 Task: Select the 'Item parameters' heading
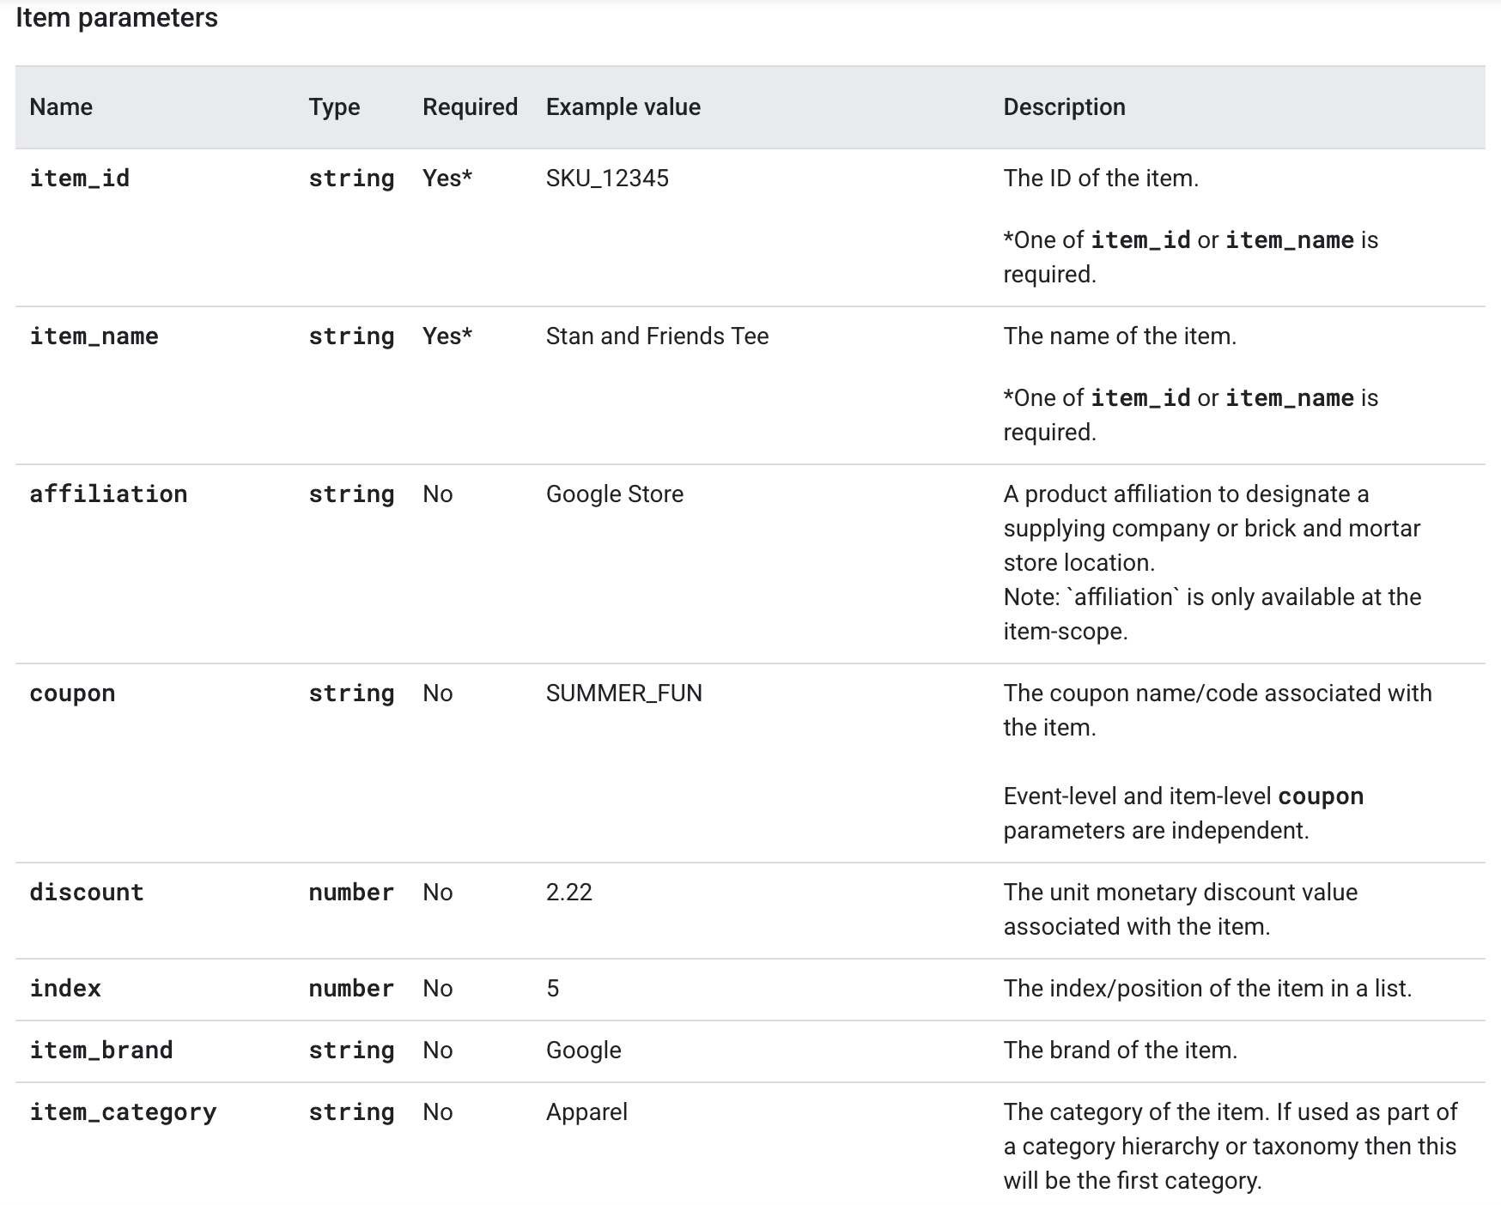(x=117, y=17)
